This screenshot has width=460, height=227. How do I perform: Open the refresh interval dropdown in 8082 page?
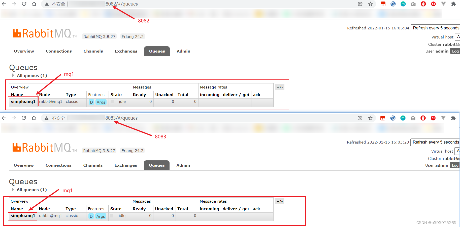pyautogui.click(x=435, y=28)
